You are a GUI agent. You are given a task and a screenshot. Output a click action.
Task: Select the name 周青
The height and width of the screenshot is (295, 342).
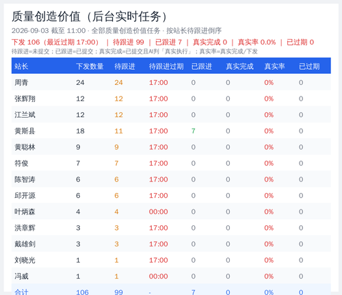point(21,83)
